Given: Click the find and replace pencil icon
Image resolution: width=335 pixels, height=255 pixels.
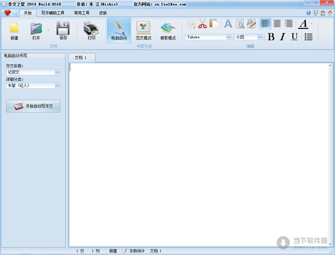Looking at the screenshot, I should [x=251, y=23].
